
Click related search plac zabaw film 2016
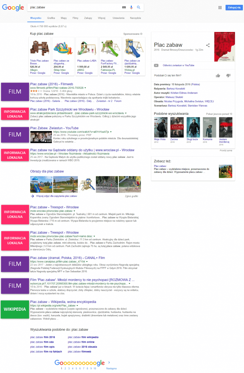click(43, 337)
